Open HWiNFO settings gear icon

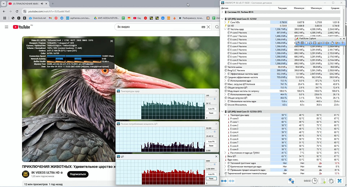click(x=331, y=181)
